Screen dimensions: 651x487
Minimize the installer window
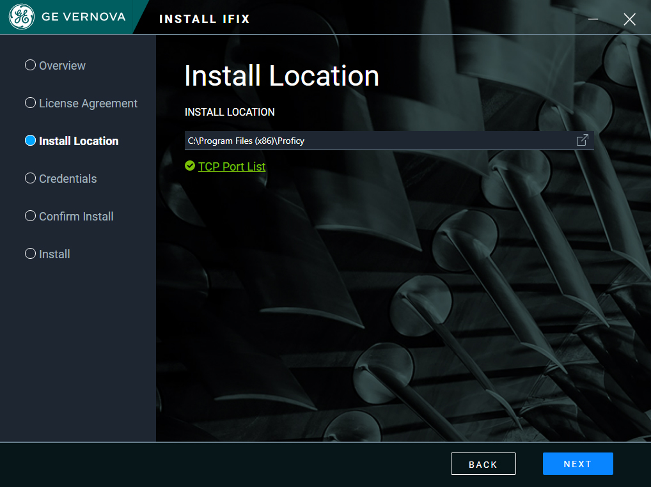tap(593, 19)
